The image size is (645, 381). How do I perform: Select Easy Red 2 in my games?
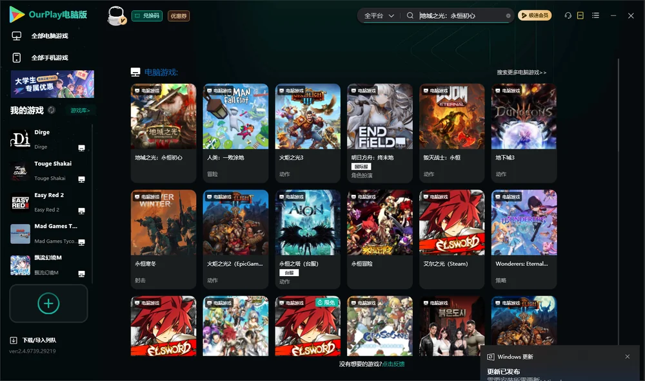tap(48, 202)
